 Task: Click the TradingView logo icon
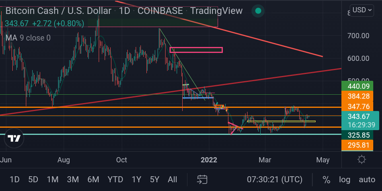(14, 138)
